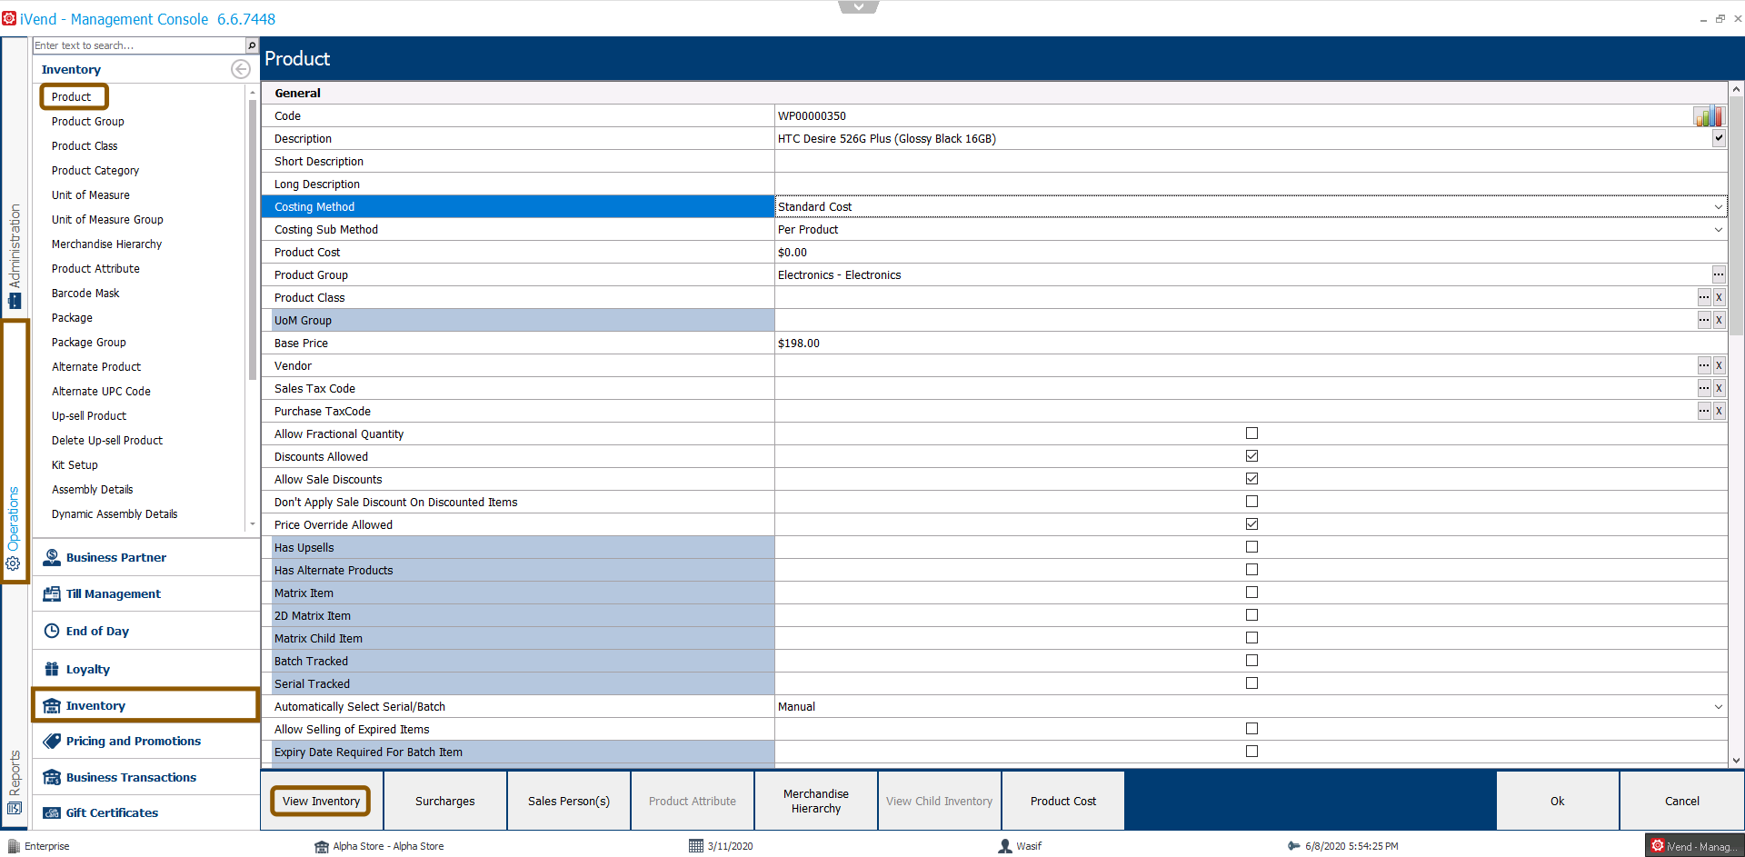Click the search text input field

pyautogui.click(x=139, y=45)
